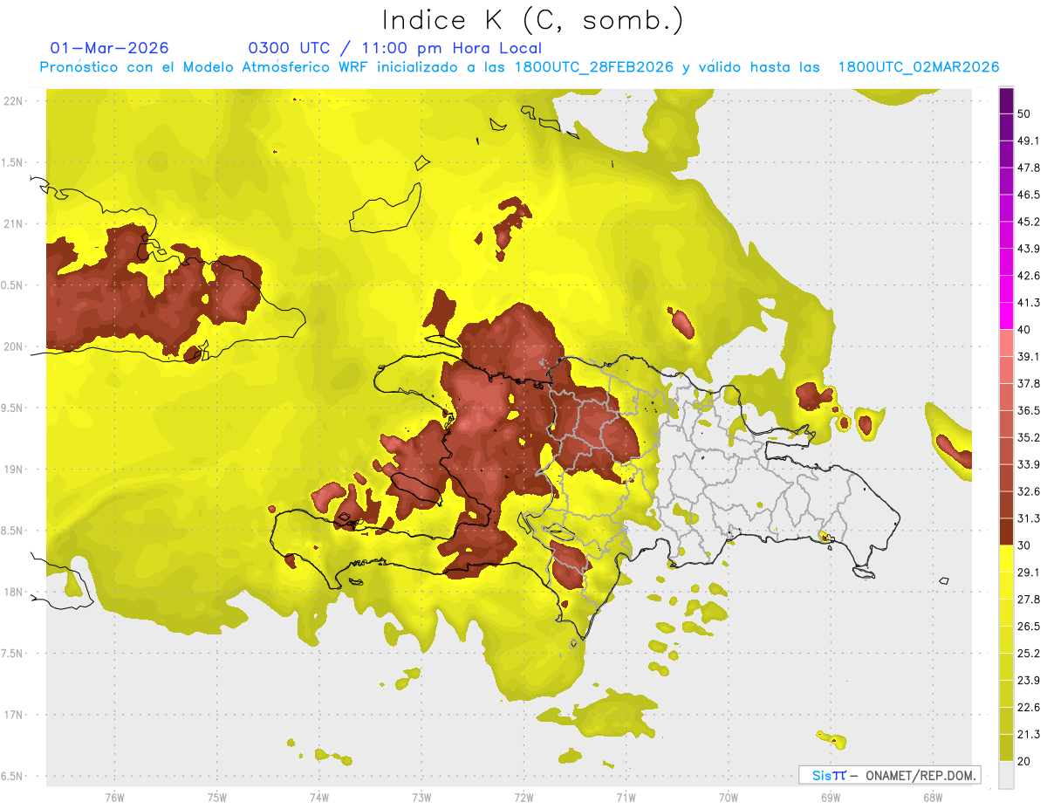Click the colorbar value label 23.9
This screenshot has height=809, width=1047.
[x=1029, y=681]
